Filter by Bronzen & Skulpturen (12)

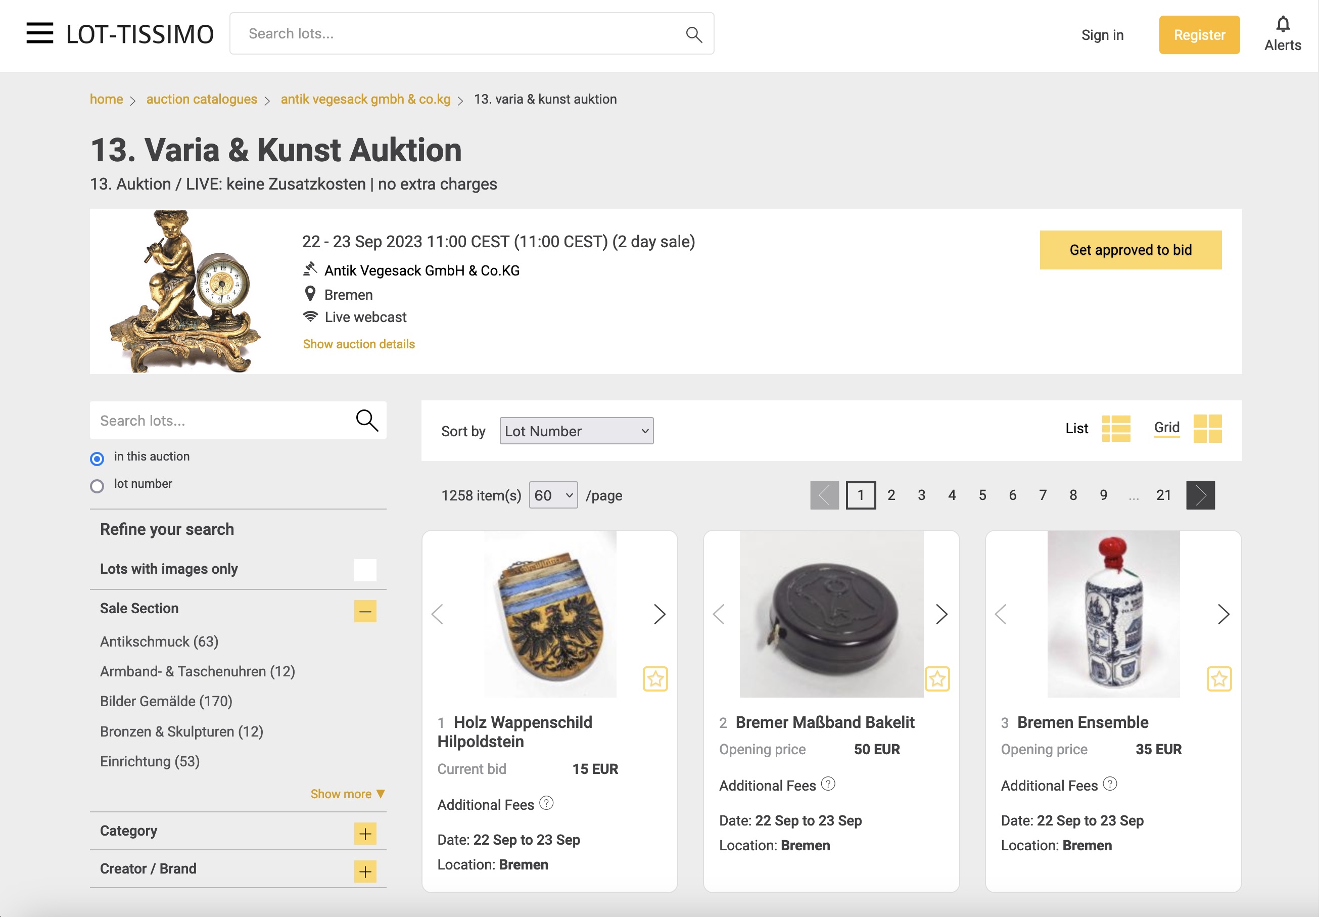coord(181,731)
